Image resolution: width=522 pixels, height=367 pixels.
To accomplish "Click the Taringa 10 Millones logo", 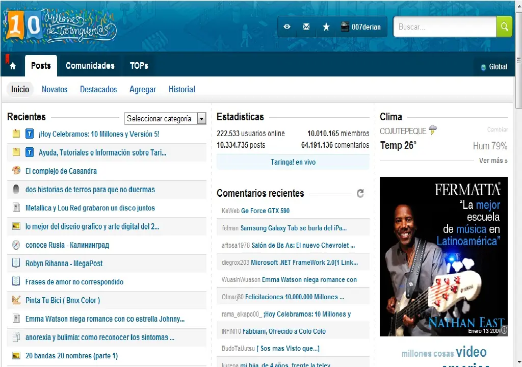I will click(60, 26).
